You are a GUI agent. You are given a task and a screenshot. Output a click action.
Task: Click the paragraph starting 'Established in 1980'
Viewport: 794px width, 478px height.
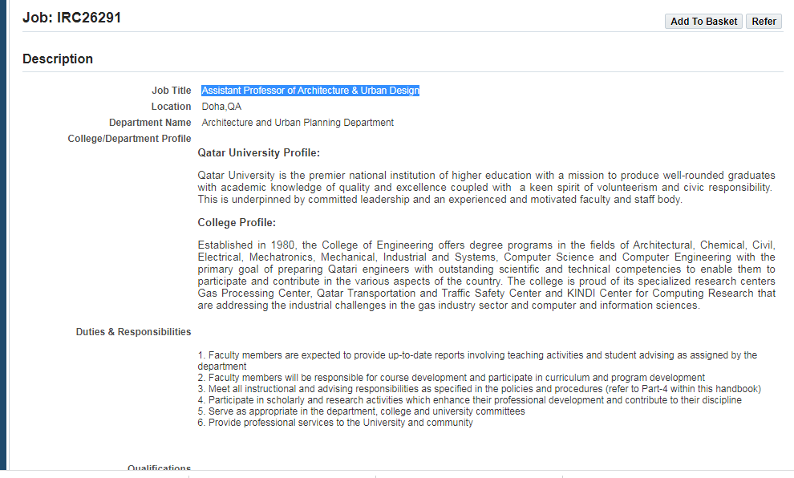tap(486, 275)
